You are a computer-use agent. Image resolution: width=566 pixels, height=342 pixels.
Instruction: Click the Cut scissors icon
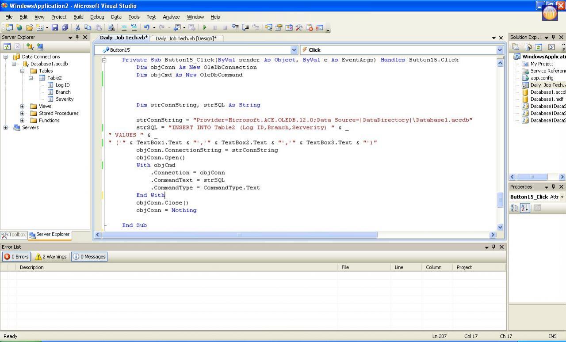pyautogui.click(x=77, y=27)
